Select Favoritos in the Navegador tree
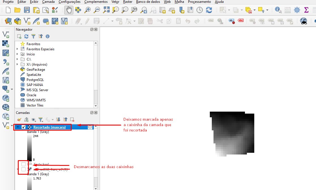 (33, 44)
